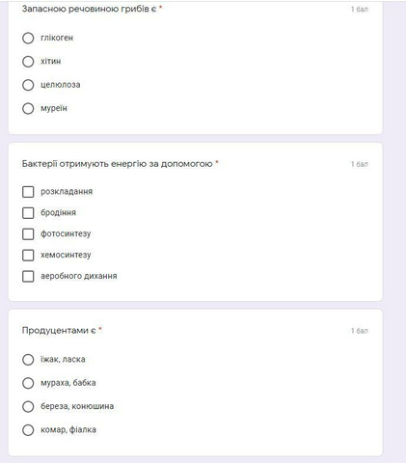Choose the 'хітин' answer
This screenshot has width=406, height=463.
click(x=28, y=62)
